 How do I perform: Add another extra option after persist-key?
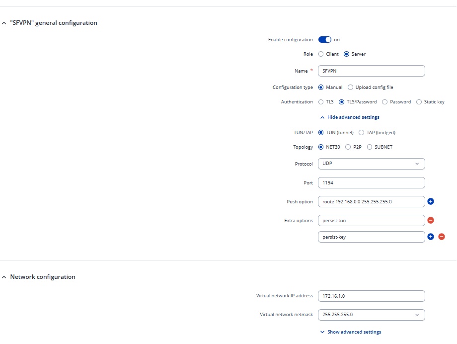tap(431, 237)
